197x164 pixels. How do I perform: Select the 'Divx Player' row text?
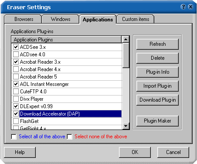32,99
